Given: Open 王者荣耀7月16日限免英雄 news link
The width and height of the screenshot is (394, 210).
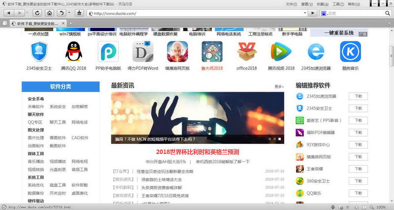Looking at the screenshot, I should point(165,196).
